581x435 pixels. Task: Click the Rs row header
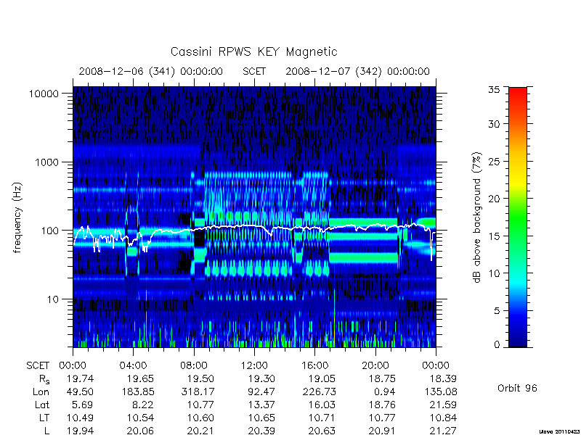tap(44, 379)
